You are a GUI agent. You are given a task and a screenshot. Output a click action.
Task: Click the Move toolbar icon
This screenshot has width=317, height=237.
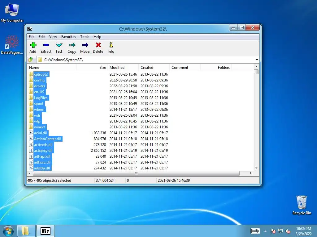(85, 45)
